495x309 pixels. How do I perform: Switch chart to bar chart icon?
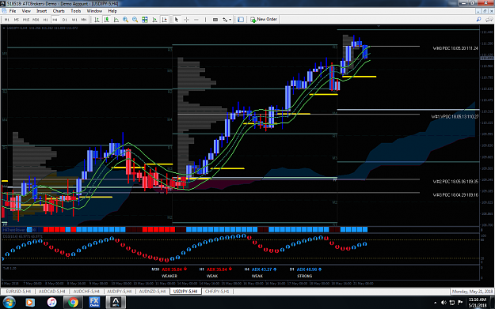tap(97, 20)
